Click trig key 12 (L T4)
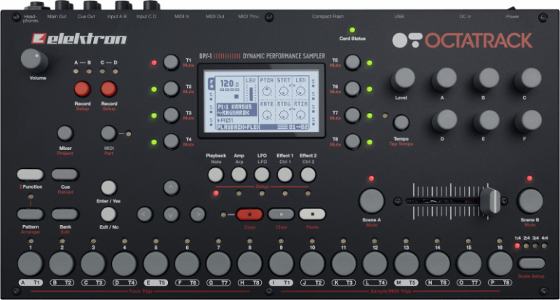Viewport: 560px width, 300px height. click(375, 264)
